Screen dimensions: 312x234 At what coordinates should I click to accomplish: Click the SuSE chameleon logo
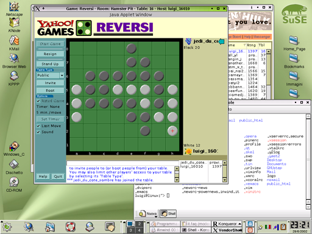point(294,14)
